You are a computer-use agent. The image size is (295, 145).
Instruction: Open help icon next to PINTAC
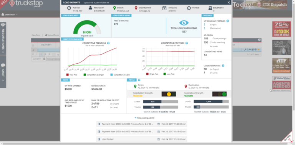point(139,80)
